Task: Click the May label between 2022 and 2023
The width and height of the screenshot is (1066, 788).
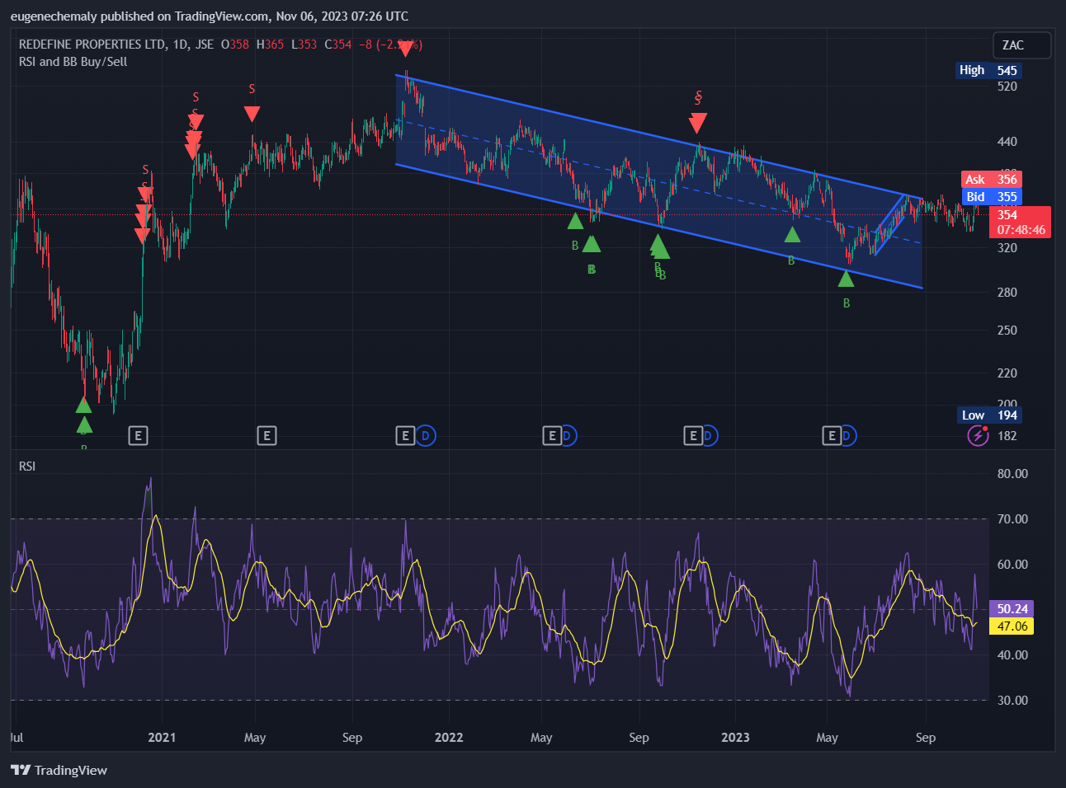Action: [541, 738]
